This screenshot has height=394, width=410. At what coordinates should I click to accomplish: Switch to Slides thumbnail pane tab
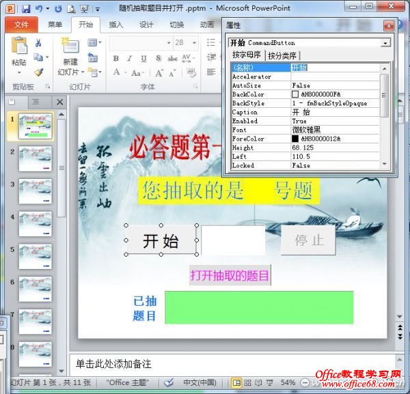[12, 102]
